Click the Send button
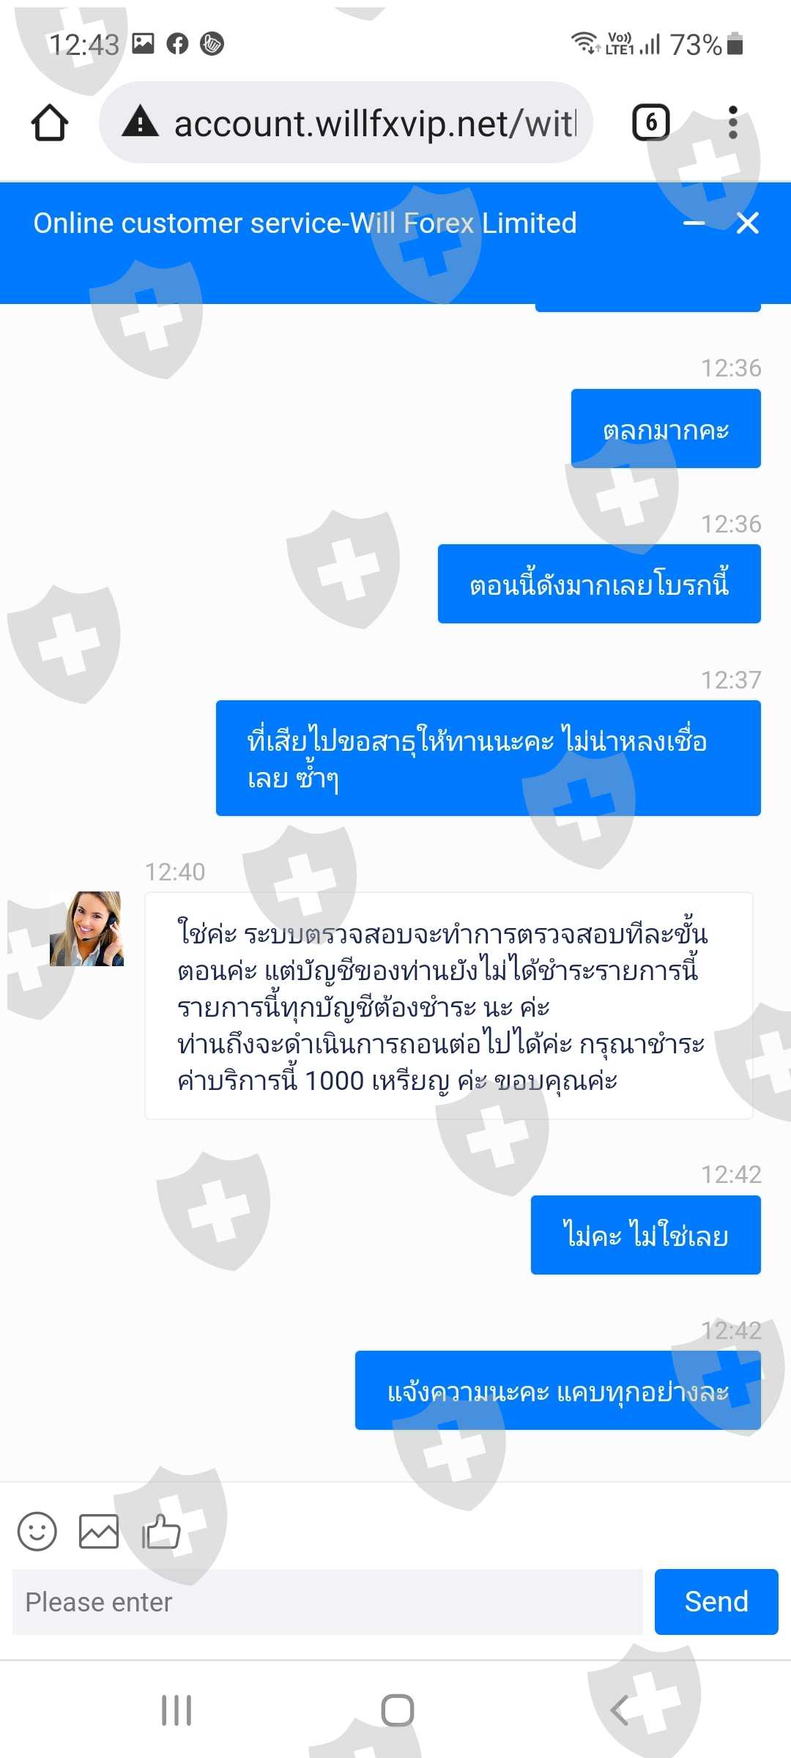 [716, 1601]
